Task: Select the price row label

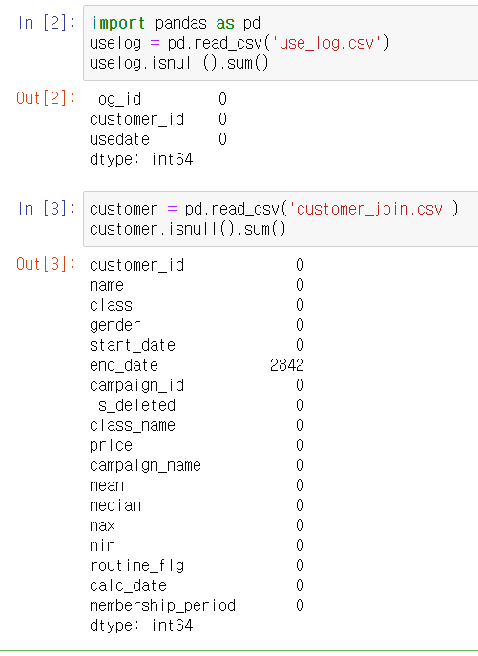Action: pos(111,445)
